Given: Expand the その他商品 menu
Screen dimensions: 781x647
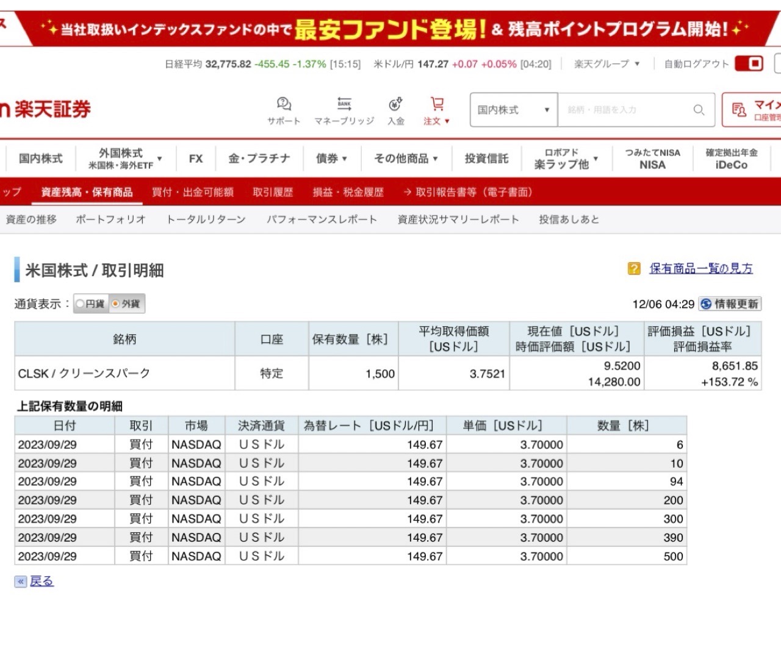Looking at the screenshot, I should [x=406, y=159].
